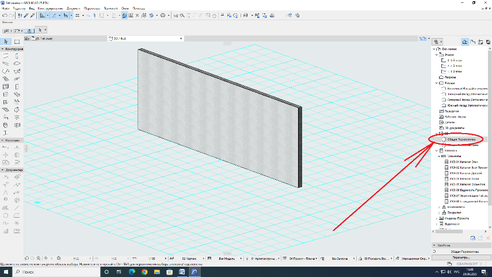Expand the Покрытия group in Navigator
This screenshot has width=492, height=277.
pos(439,213)
